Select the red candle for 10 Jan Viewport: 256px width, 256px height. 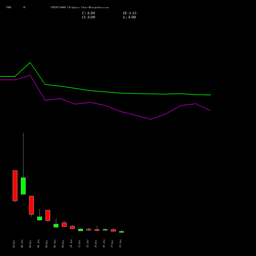(x=72, y=227)
